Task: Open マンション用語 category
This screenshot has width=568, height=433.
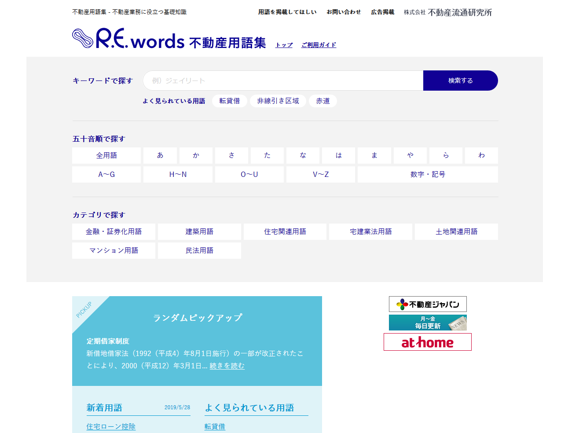Action: (114, 250)
